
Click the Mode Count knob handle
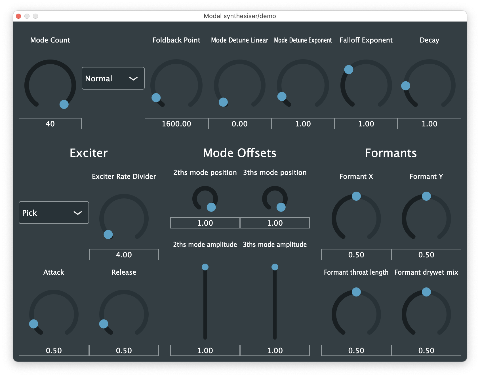tap(64, 104)
